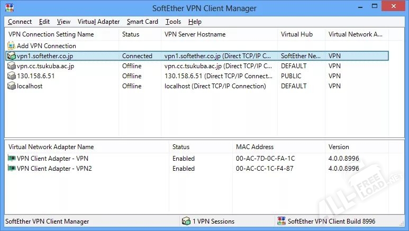Viewport: 409px width, 231px height.
Task: Sort by Virtual Hub column header
Action: point(297,34)
